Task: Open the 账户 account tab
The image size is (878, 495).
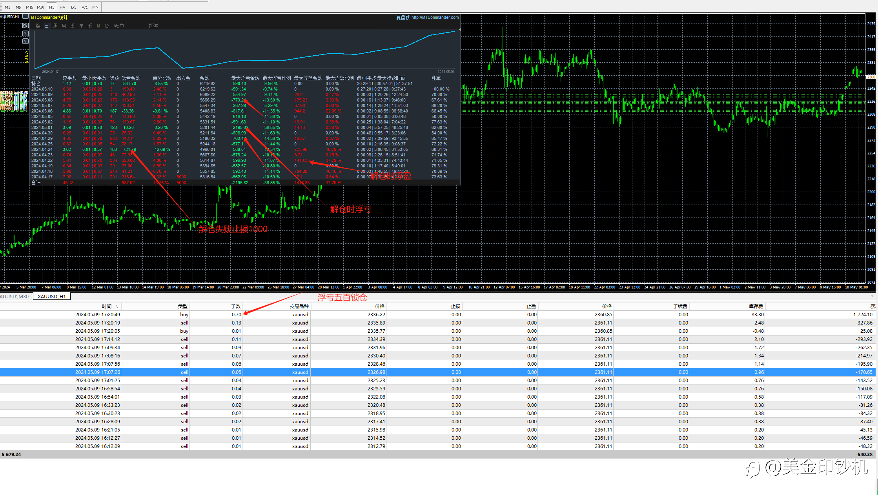Action: click(119, 26)
